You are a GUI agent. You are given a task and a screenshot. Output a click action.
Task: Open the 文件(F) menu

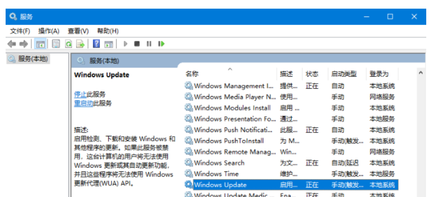(20, 31)
